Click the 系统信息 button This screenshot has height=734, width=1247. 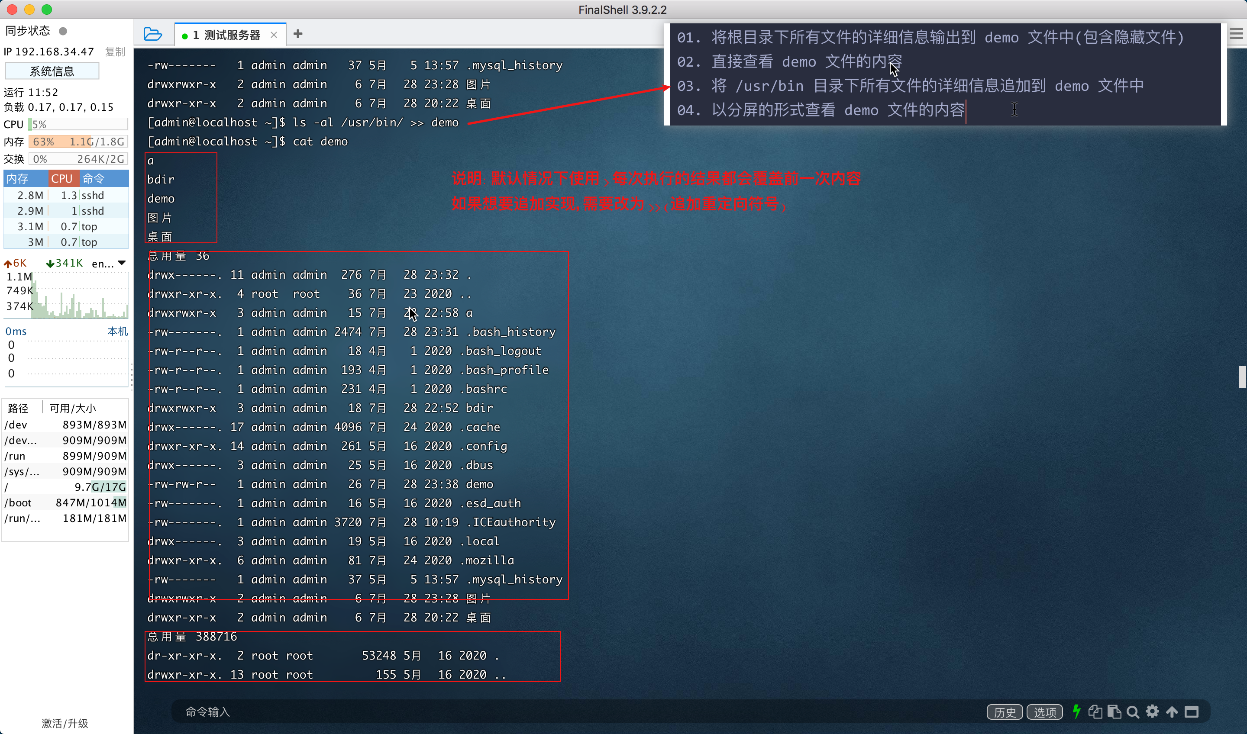(52, 71)
